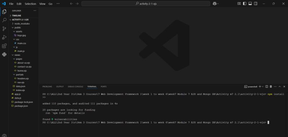Toggle primary sidebar layout button
288x137 pixels.
point(244,4)
